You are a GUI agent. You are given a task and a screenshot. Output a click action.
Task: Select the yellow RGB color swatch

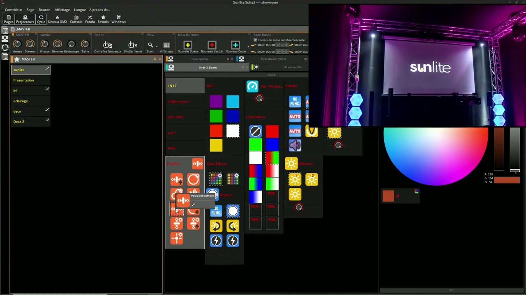[x=216, y=145]
